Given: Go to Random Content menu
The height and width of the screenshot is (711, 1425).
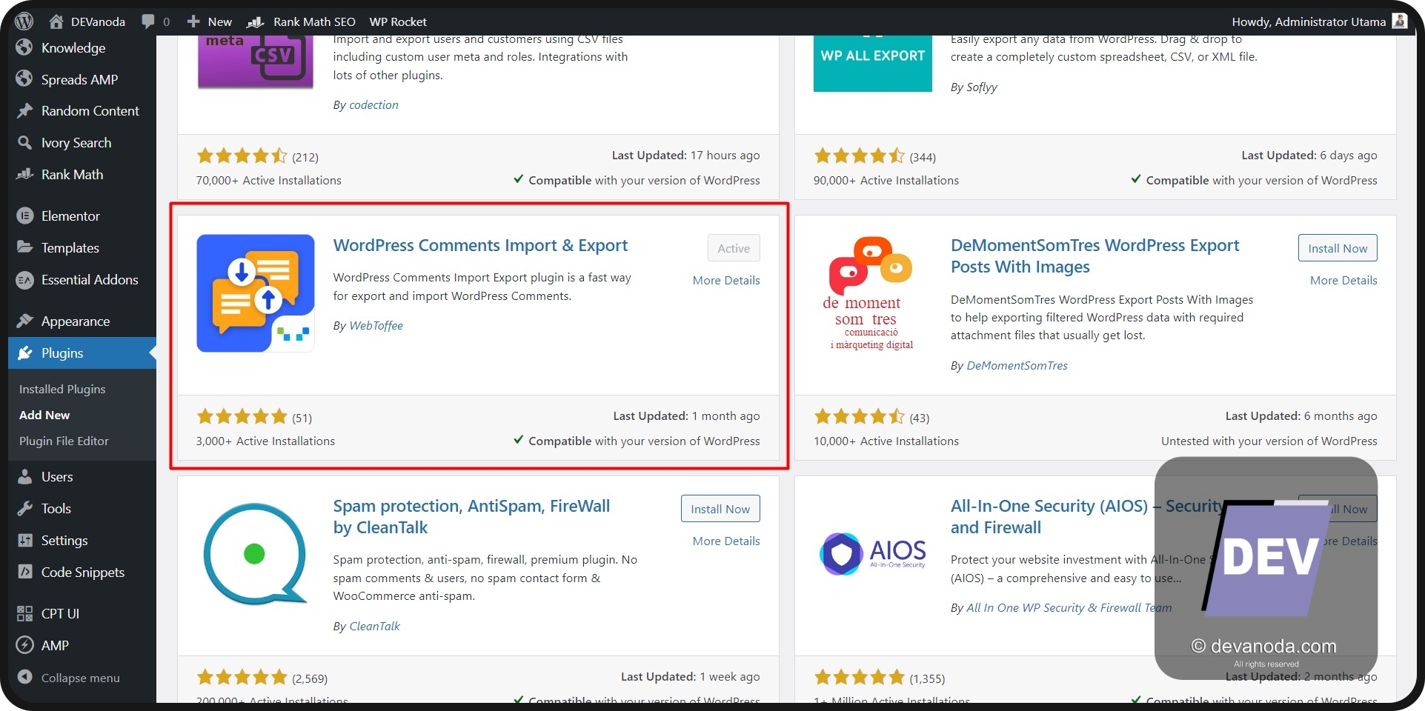Looking at the screenshot, I should [x=90, y=110].
